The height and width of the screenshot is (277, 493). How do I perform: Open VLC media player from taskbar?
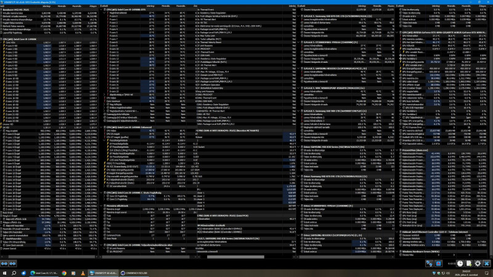click(x=83, y=273)
